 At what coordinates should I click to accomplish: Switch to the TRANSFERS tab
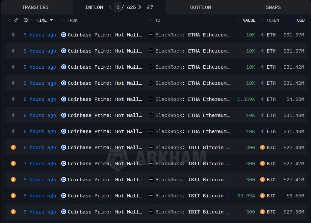[x=35, y=7]
